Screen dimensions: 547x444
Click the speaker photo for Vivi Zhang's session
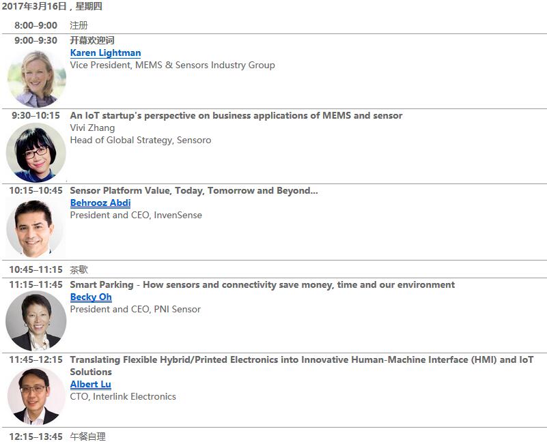click(x=36, y=153)
